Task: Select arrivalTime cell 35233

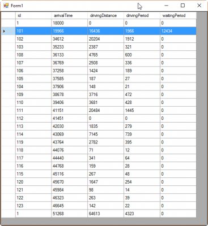Action: point(70,47)
